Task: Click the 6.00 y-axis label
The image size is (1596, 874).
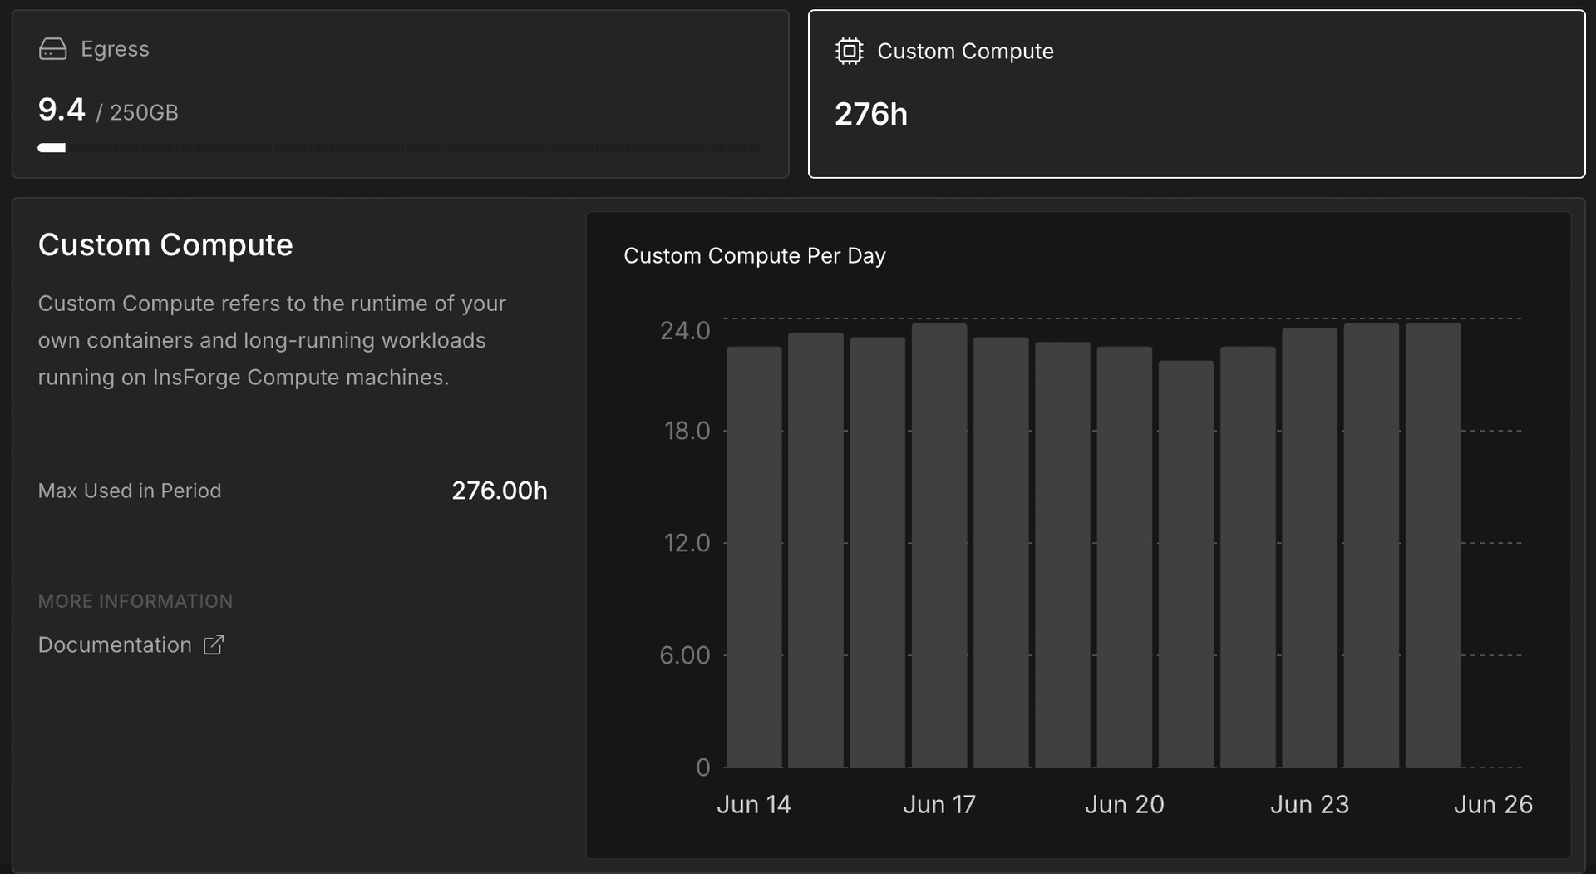Action: point(685,655)
